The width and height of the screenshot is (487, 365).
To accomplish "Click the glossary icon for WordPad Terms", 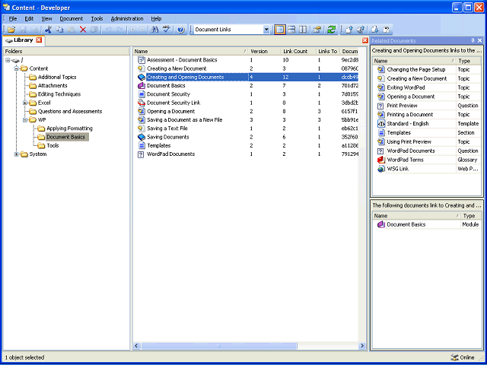I will click(381, 160).
